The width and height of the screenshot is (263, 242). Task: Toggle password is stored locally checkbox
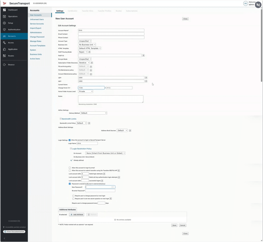pos(70,184)
